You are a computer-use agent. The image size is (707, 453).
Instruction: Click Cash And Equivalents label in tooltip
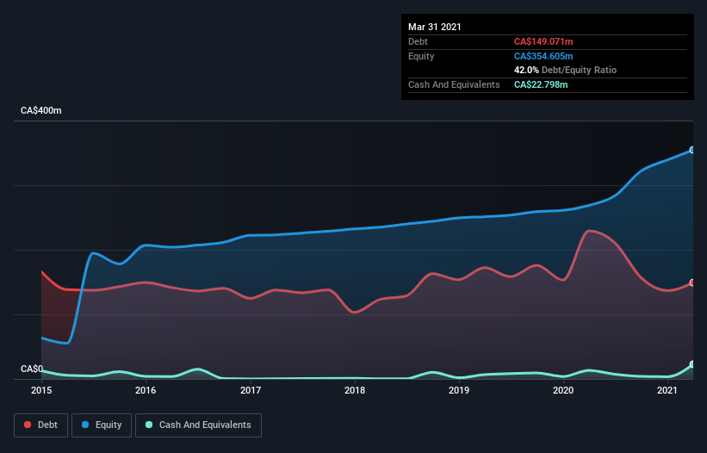coord(454,84)
